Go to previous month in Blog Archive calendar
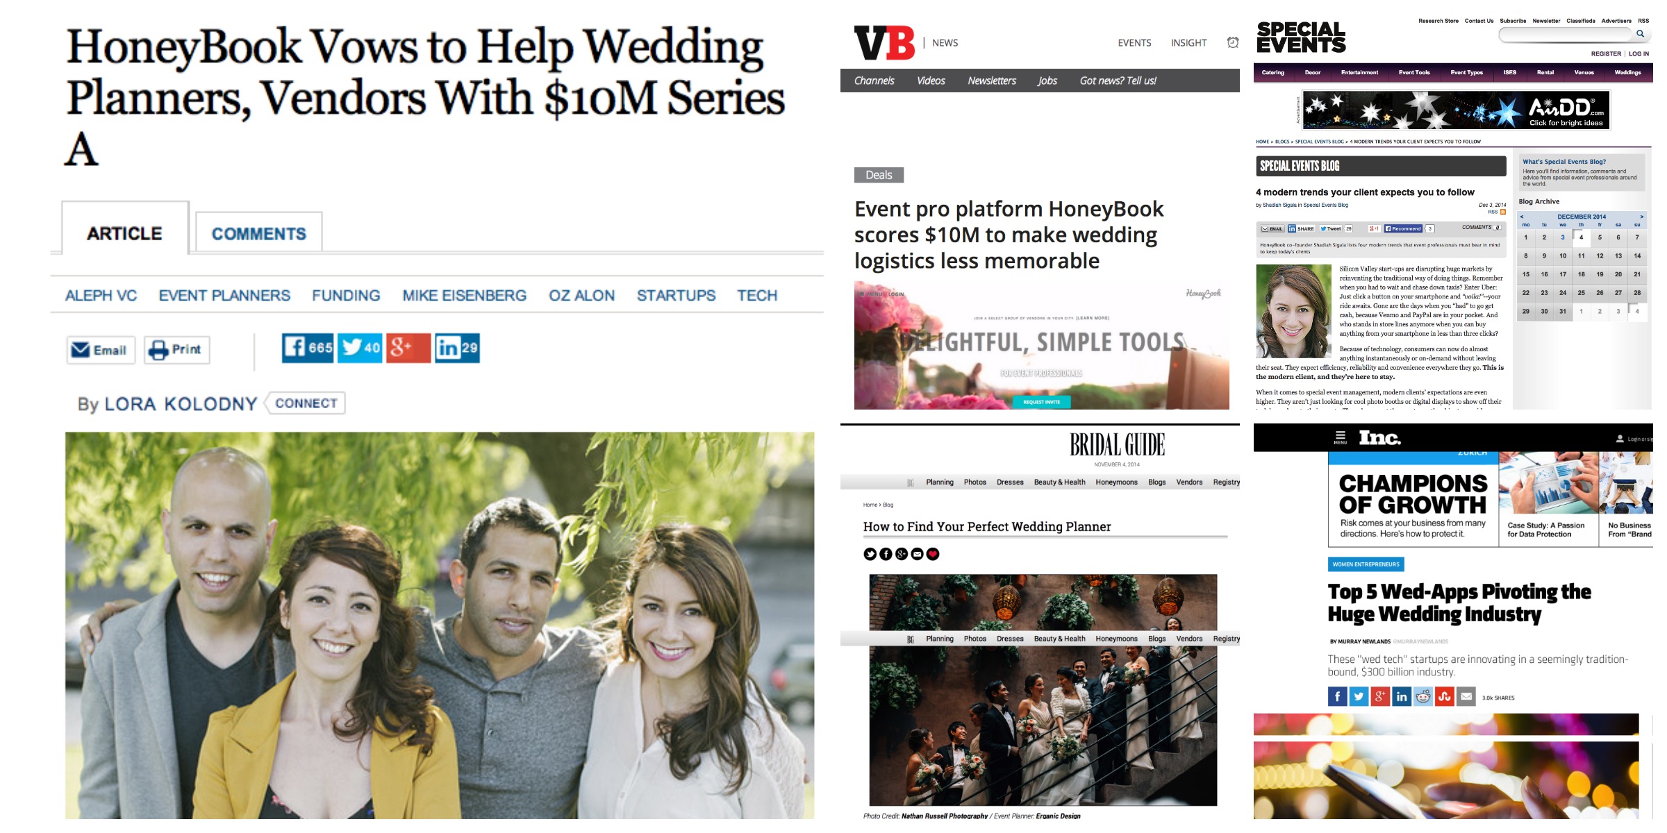The image size is (1667, 833). (1522, 217)
